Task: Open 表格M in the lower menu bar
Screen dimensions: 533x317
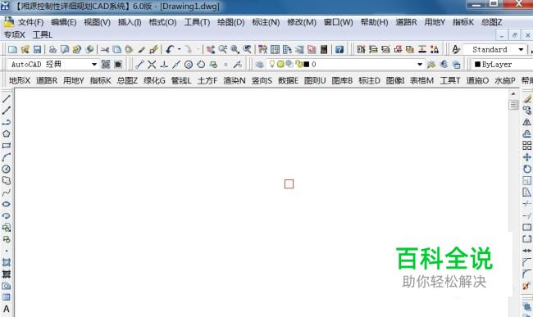Action: coord(421,81)
